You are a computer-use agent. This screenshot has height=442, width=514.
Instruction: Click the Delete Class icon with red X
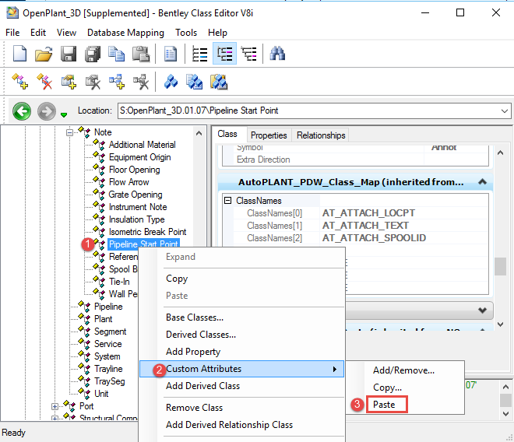(x=44, y=81)
